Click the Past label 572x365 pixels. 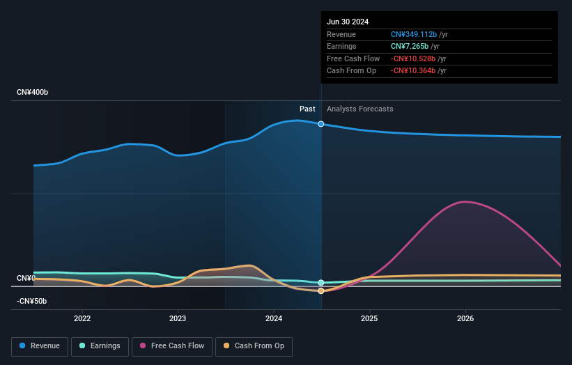(307, 109)
